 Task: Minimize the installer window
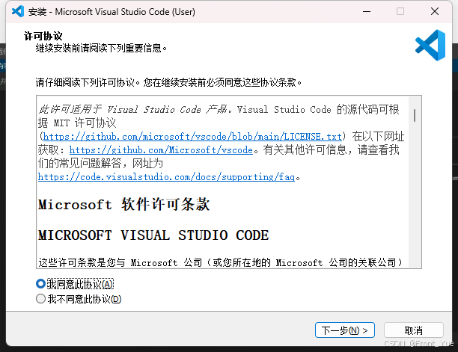[x=367, y=11]
